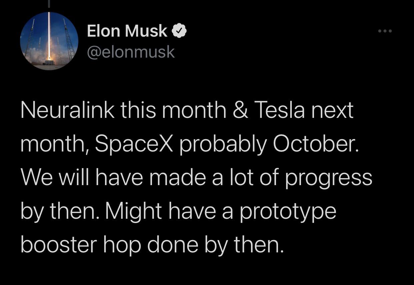Click the word prototype in the tweet
Viewport: 414px width, 285px height.
point(288,211)
